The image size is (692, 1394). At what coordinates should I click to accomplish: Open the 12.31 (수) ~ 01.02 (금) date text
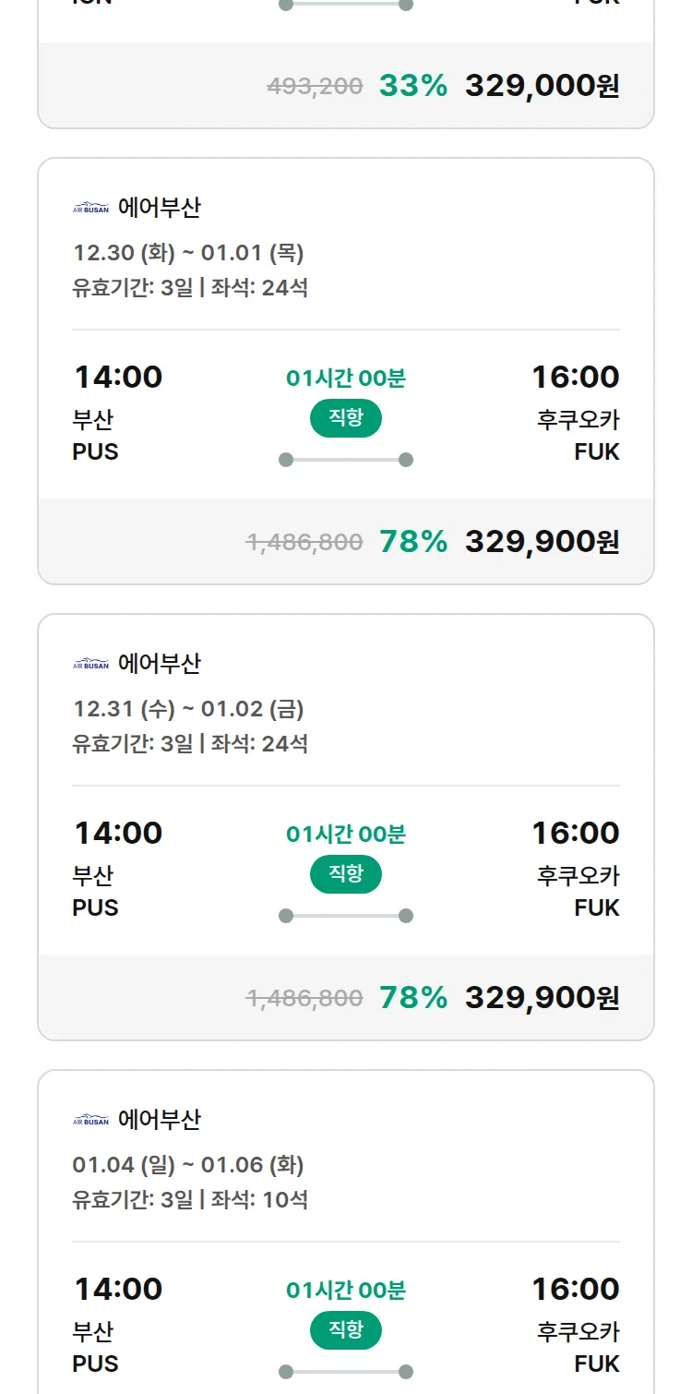tap(188, 709)
